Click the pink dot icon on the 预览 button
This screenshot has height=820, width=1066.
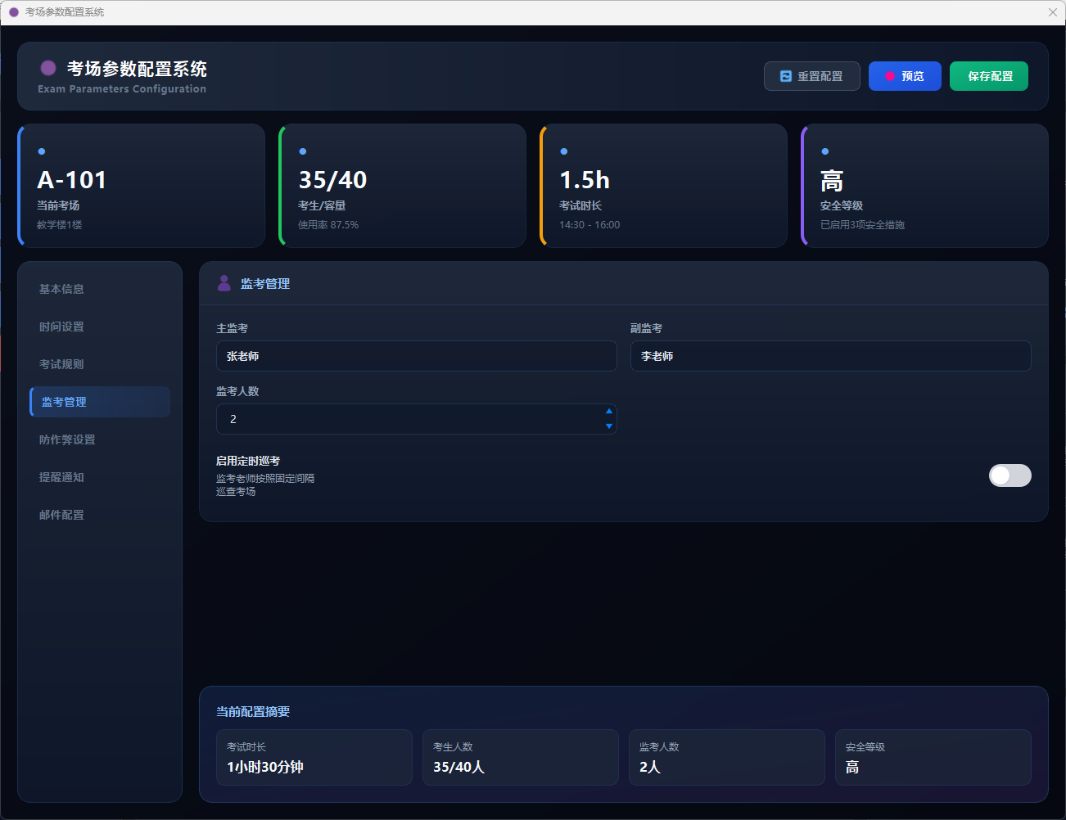(890, 76)
